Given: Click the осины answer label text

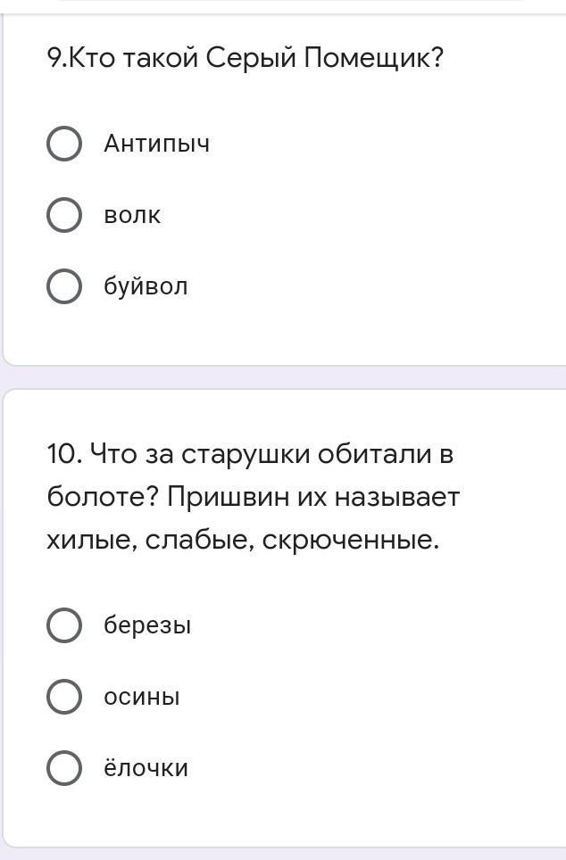Looking at the screenshot, I should click(x=142, y=697).
